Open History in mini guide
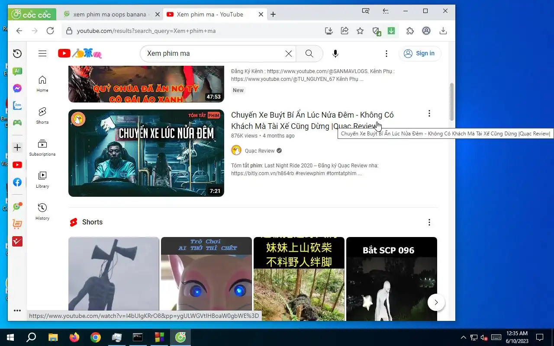The image size is (554, 346). click(x=42, y=212)
